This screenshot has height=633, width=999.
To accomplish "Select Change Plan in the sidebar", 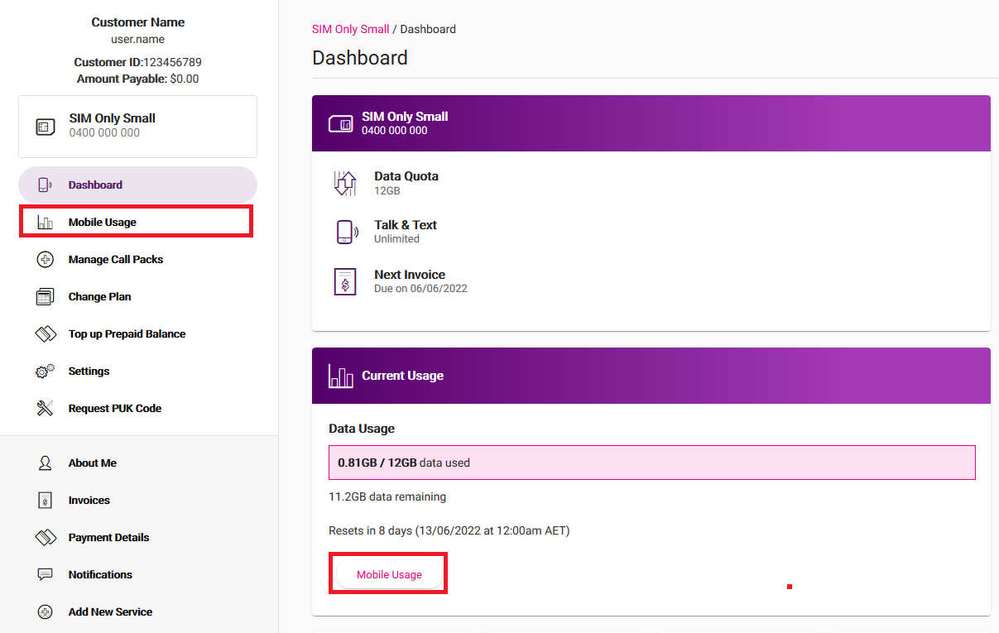I will coord(99,297).
